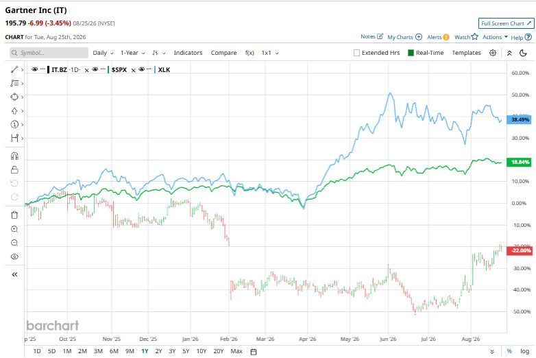Select the shapes drawing tool
Screen dimensions: 536x358
[14, 97]
